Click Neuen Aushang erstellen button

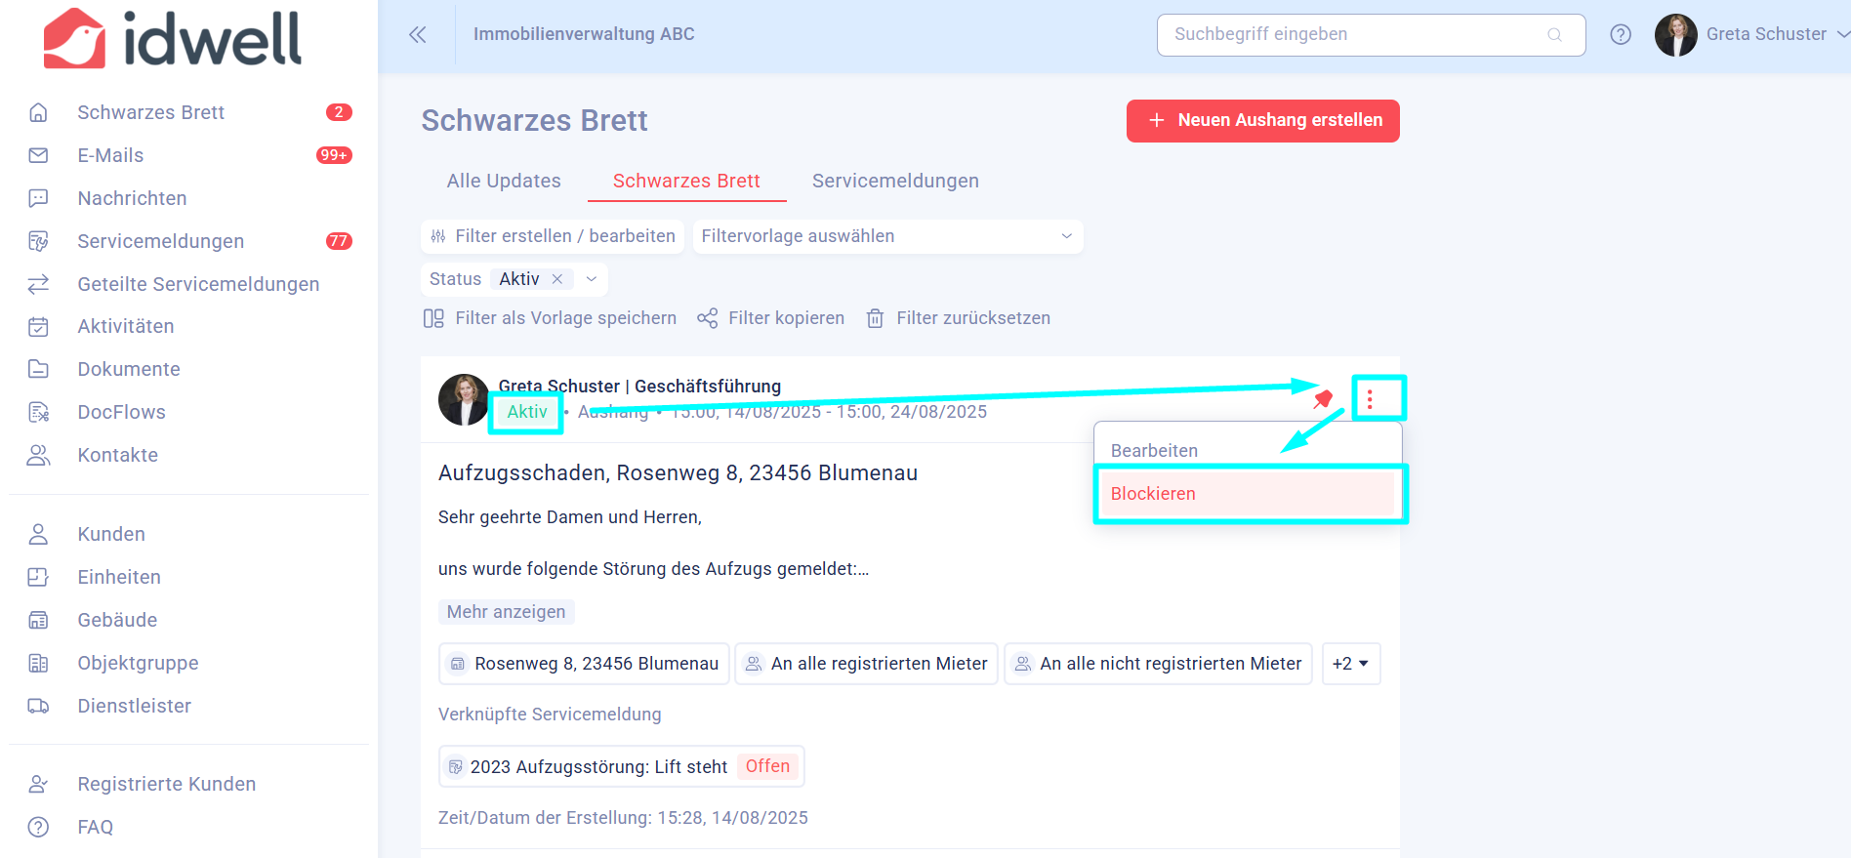(1263, 121)
